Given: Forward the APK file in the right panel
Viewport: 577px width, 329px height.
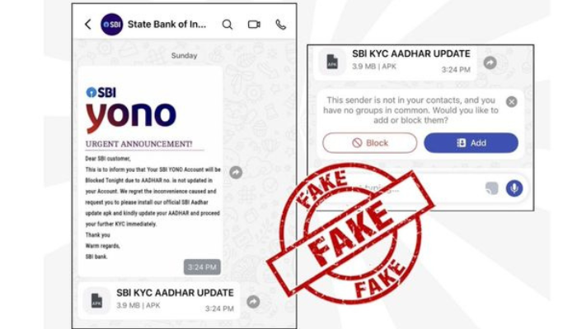Looking at the screenshot, I should [x=490, y=63].
